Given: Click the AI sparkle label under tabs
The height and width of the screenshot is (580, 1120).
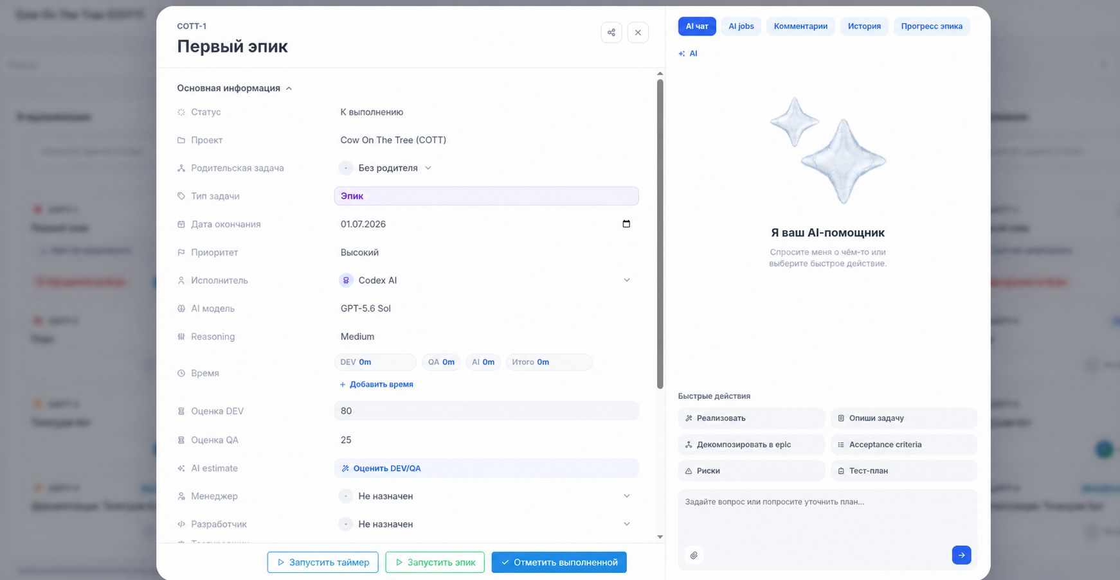Looking at the screenshot, I should click(688, 53).
